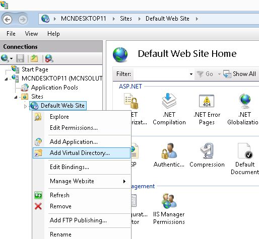Viewport: 259px width, 239px height.
Task: Open the Authentication feature icon
Action: coord(169,151)
